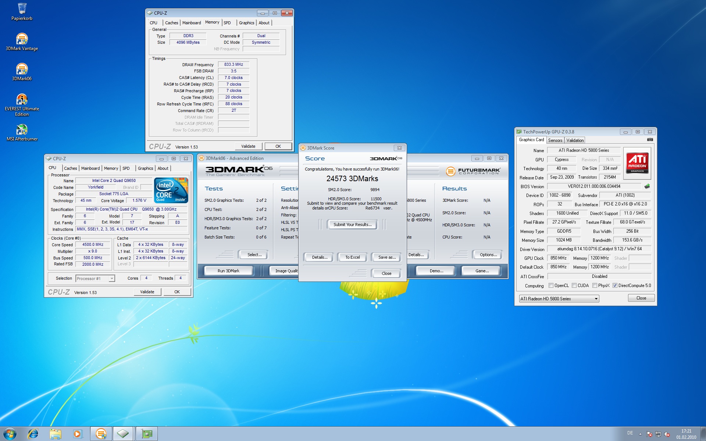
Task: Switch to Sensors tab in GPU-Z
Action: coord(555,140)
